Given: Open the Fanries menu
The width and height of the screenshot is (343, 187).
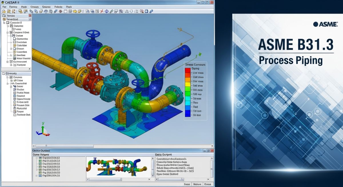Looking at the screenshot, I should [13, 7].
